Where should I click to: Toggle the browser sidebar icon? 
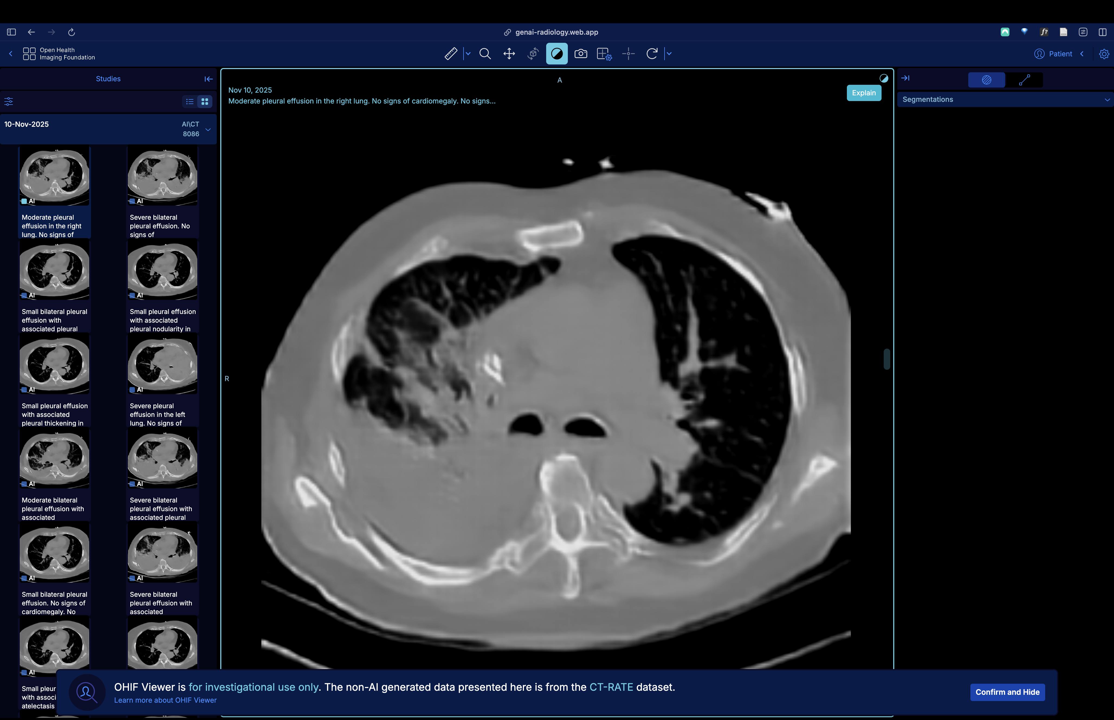click(x=11, y=32)
